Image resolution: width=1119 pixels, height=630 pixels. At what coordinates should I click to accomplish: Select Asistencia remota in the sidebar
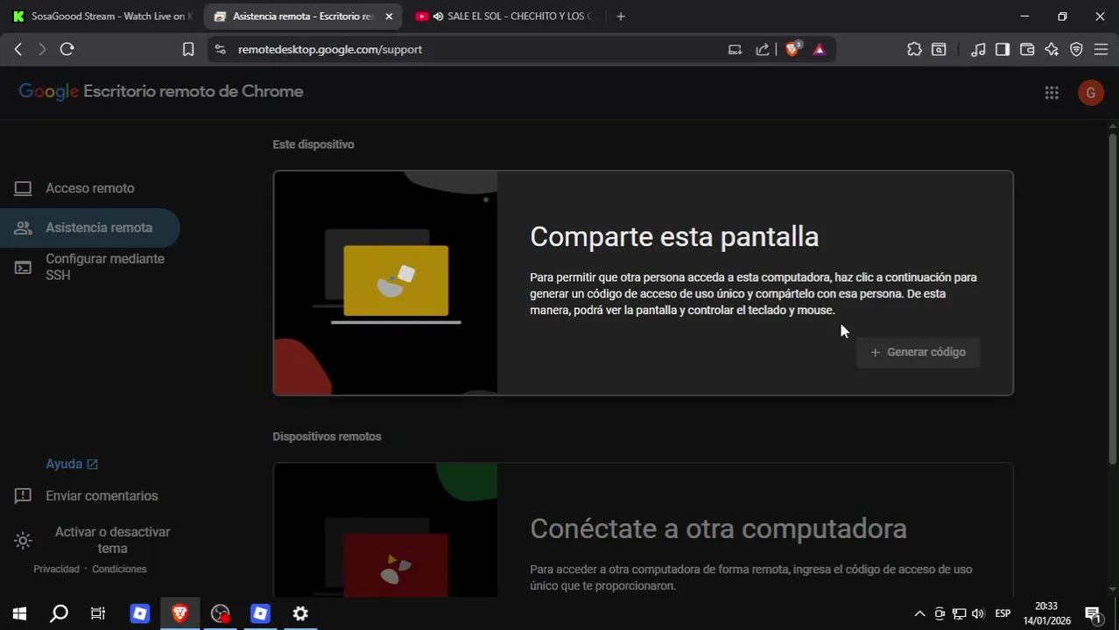pos(89,227)
